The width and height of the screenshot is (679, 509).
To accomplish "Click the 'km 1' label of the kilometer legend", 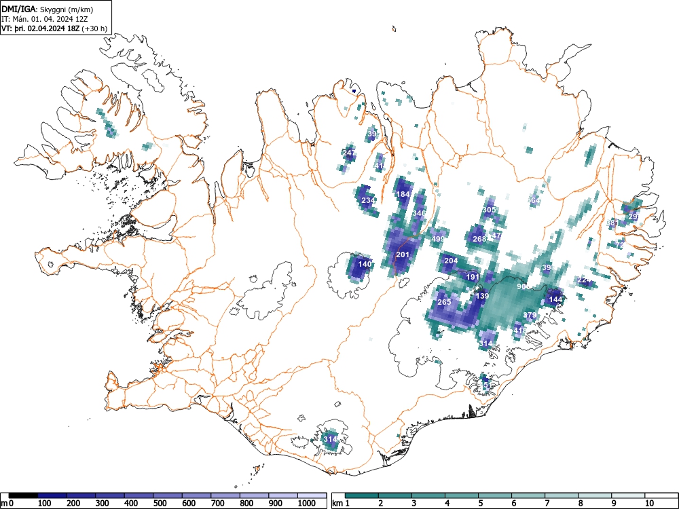I will (342, 504).
